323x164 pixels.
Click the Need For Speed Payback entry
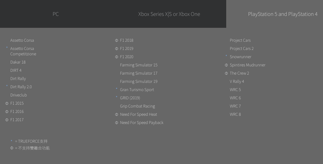[142, 123]
